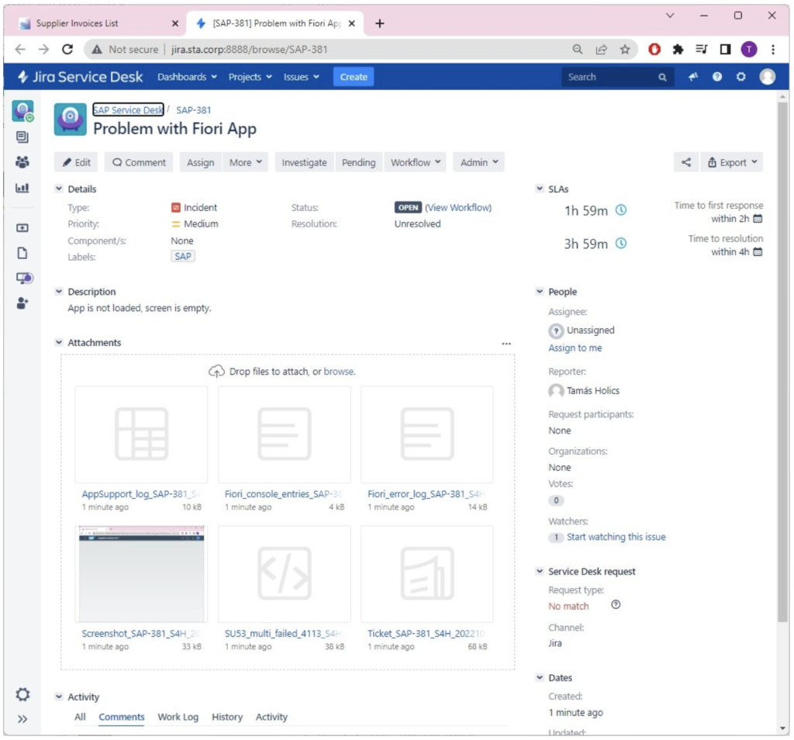Open the Screenshot_SAP-381 attachment thumbnail

[141, 574]
